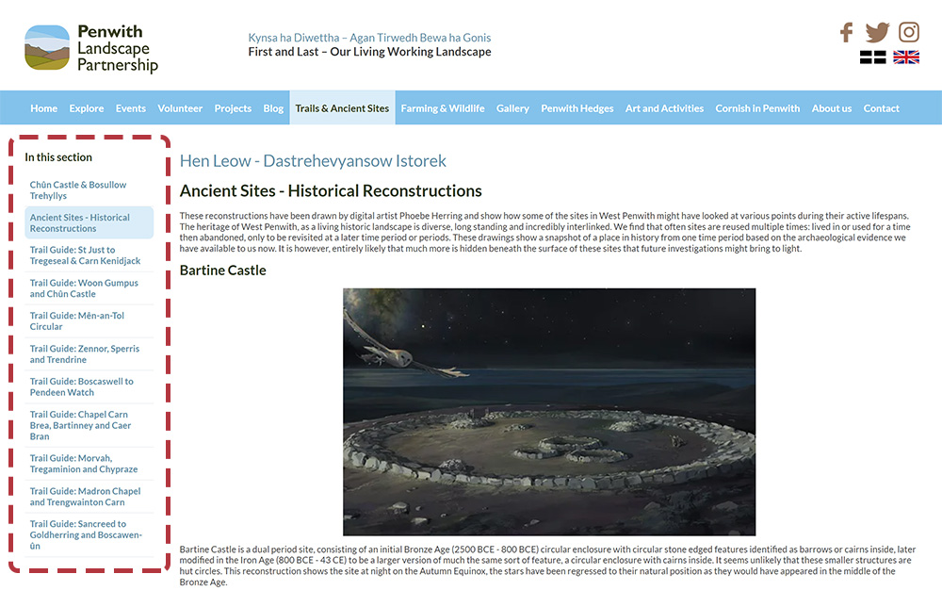Open the Projects menu item

(x=233, y=108)
